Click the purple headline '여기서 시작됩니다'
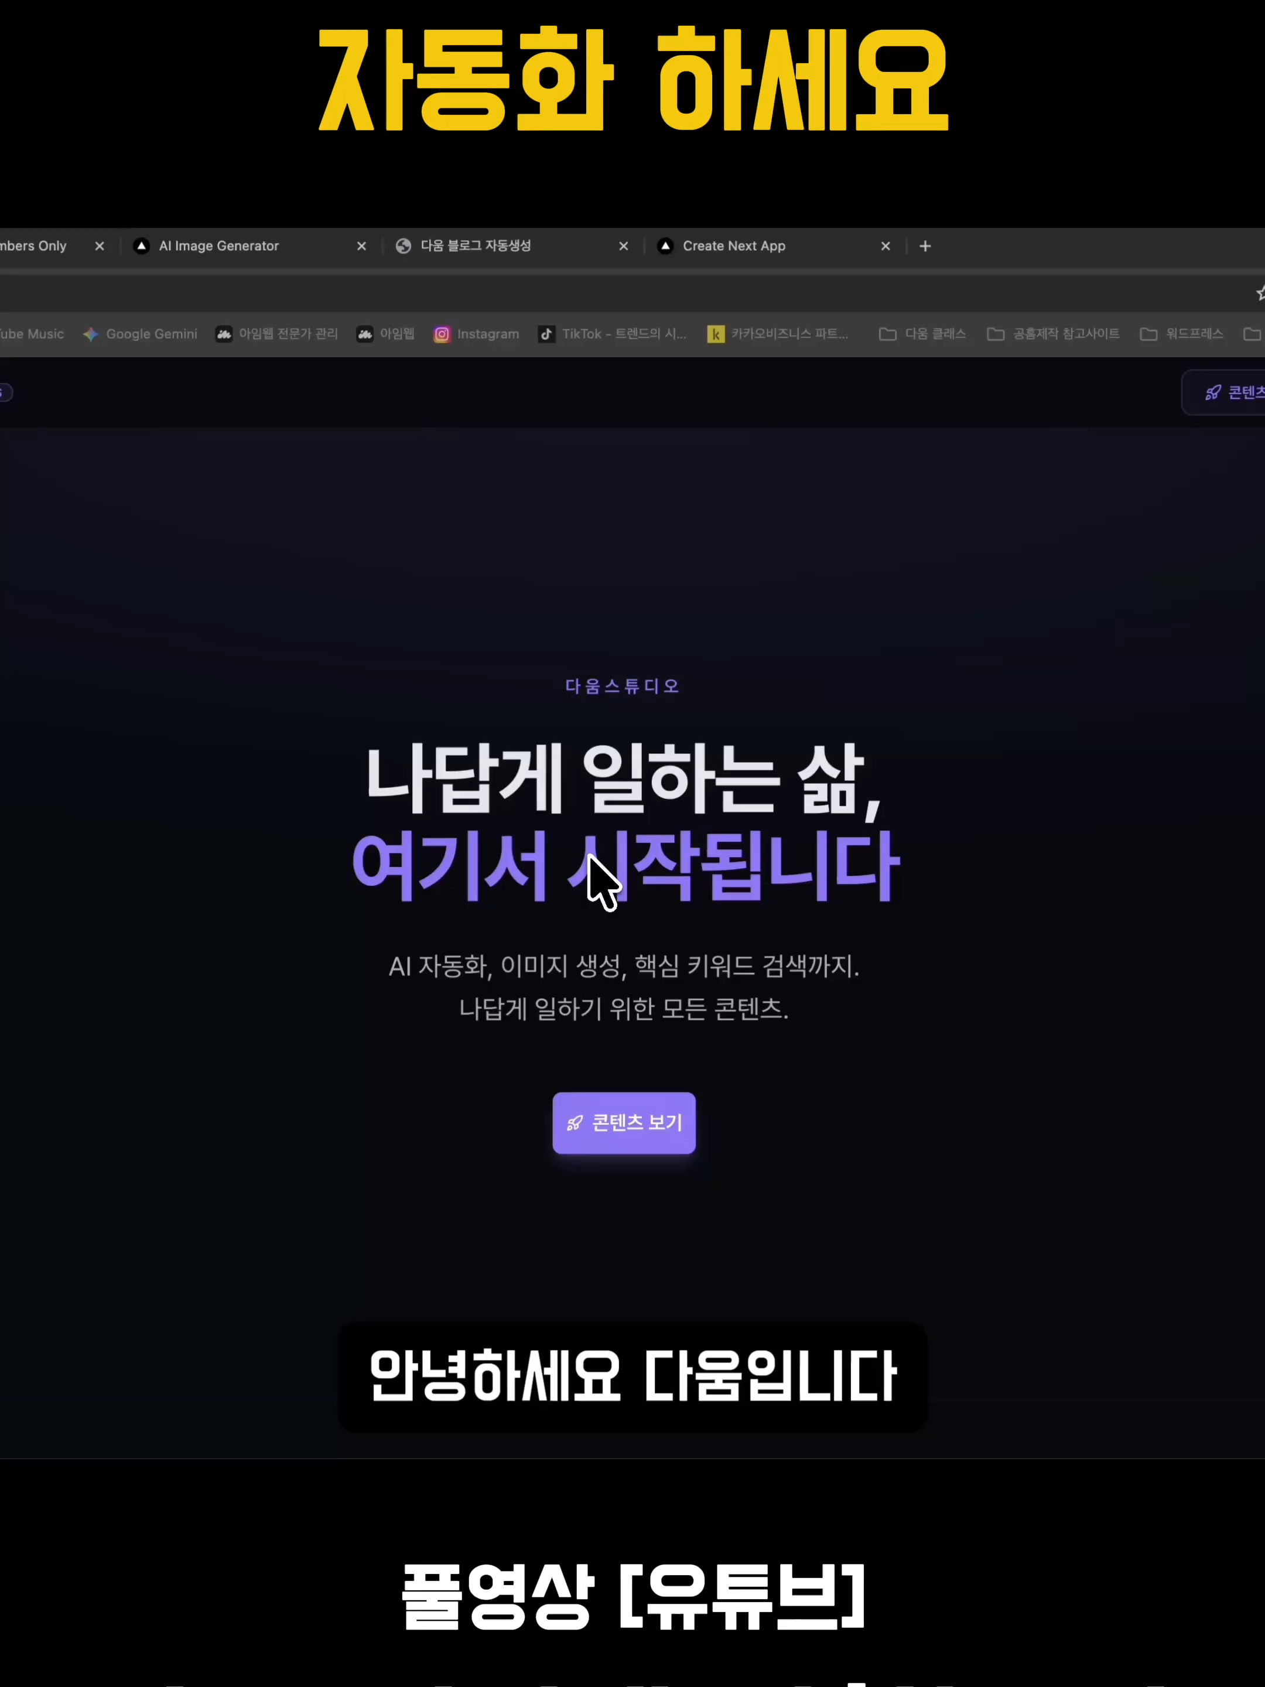This screenshot has width=1265, height=1687. [x=625, y=866]
